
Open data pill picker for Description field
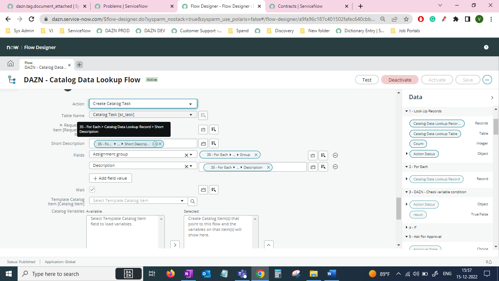pyautogui.click(x=323, y=167)
